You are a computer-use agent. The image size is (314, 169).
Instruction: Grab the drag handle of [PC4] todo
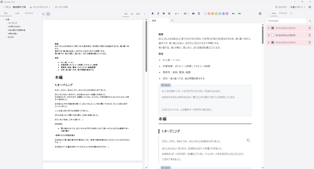(269, 42)
